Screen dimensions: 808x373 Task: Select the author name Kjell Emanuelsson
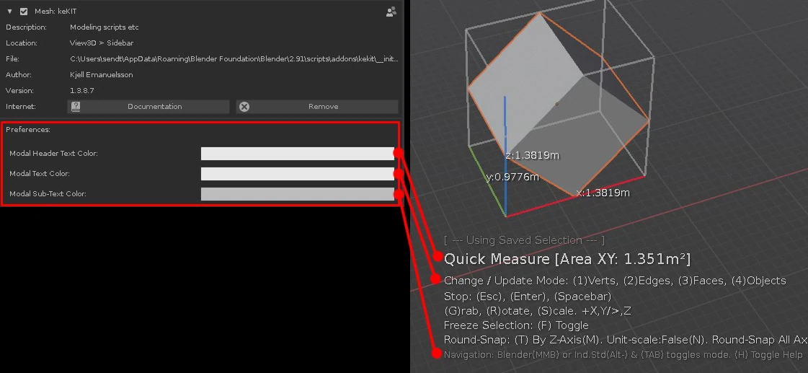tap(101, 75)
